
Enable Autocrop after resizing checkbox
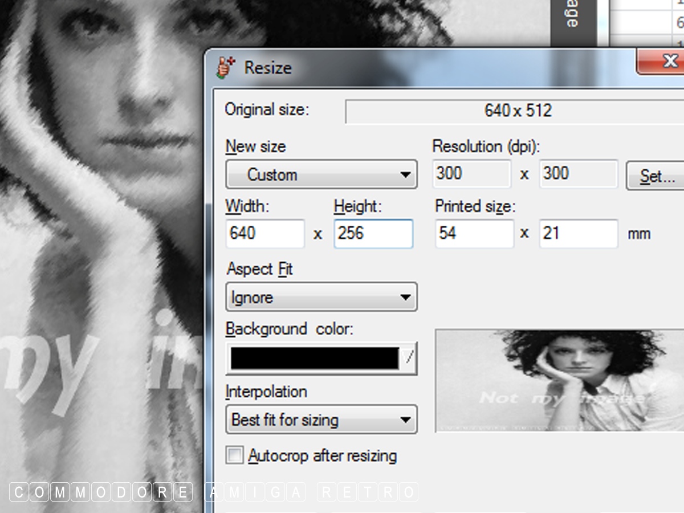pyautogui.click(x=234, y=455)
